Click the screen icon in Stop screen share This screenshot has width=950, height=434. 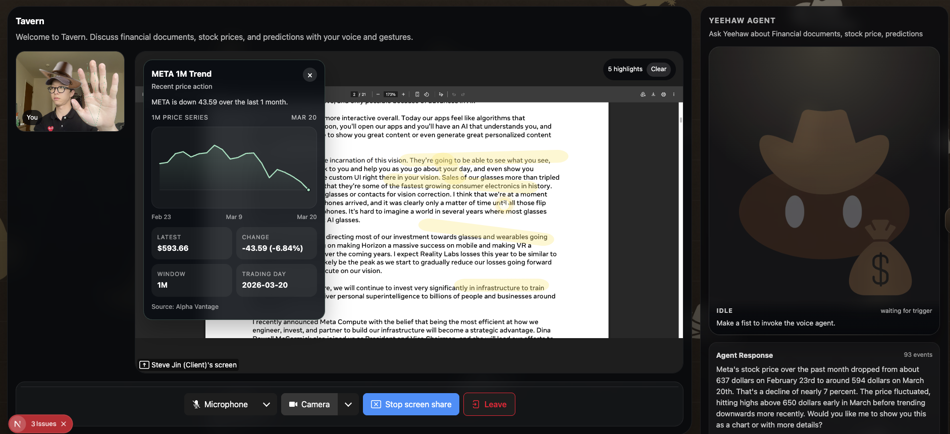(x=376, y=404)
